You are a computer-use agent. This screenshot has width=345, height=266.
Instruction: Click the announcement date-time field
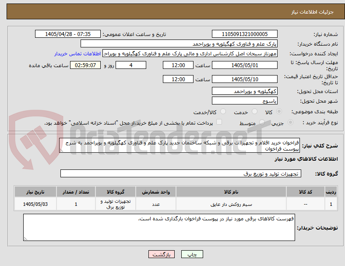click(68, 34)
